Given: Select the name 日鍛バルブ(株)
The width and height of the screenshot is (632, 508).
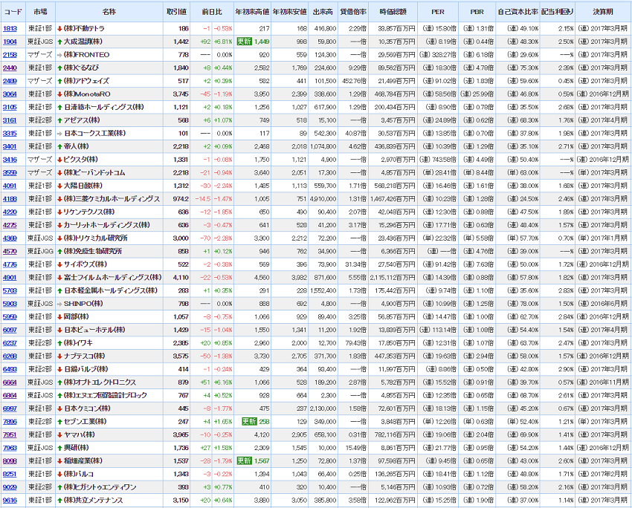Looking at the screenshot, I should pos(86,369).
